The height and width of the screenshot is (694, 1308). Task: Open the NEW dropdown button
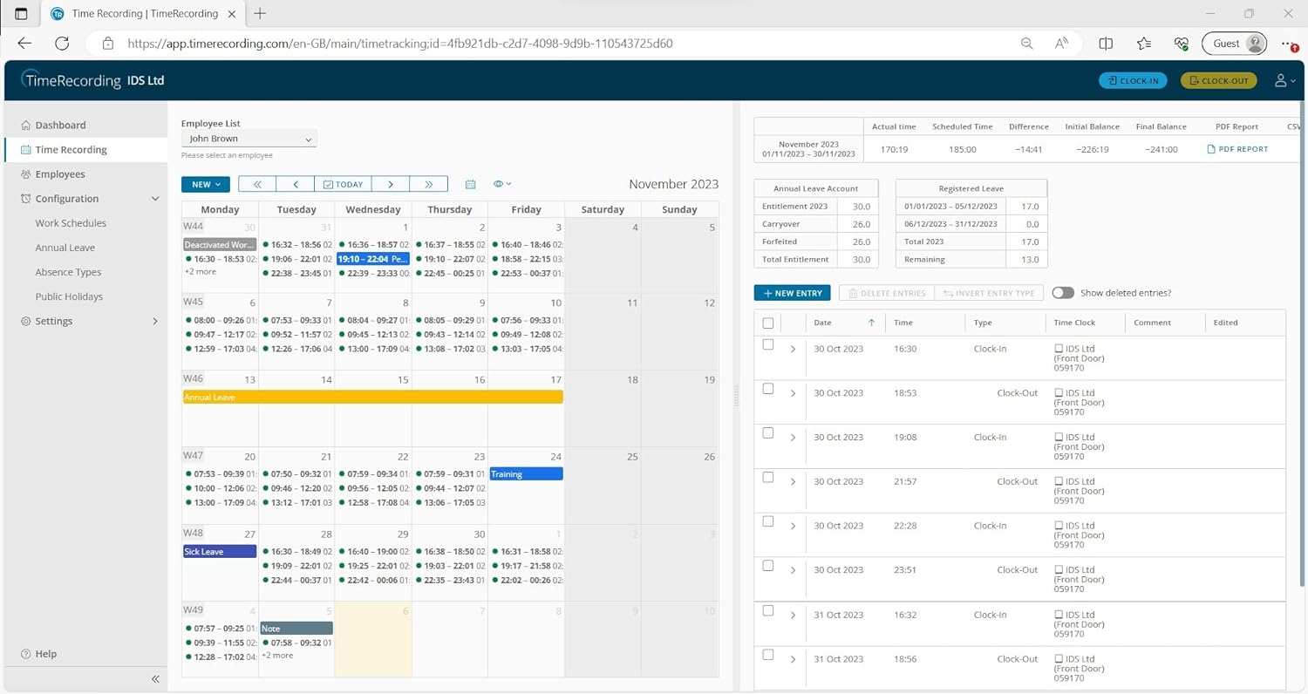coord(206,184)
